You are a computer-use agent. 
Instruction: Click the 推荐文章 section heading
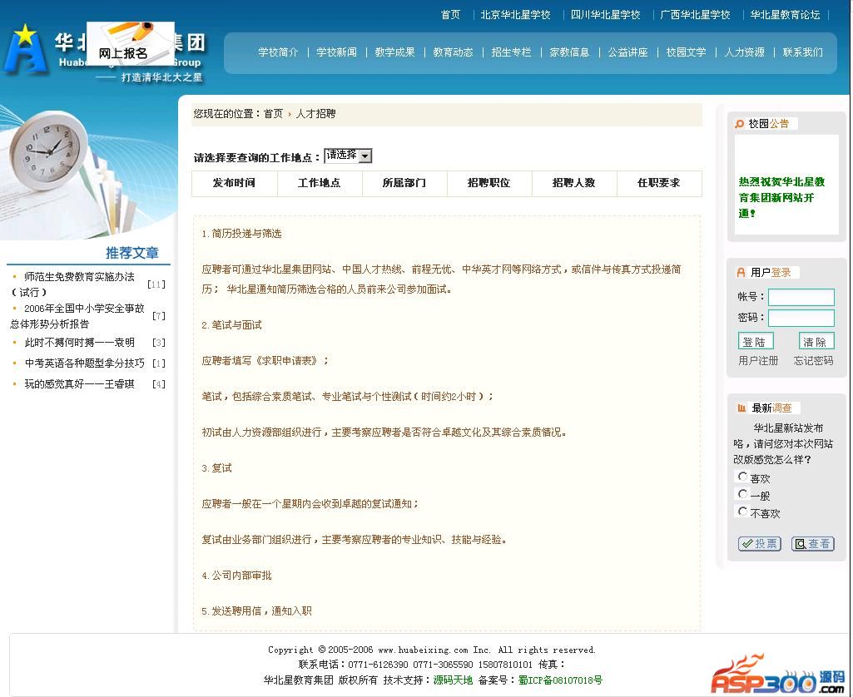132,253
